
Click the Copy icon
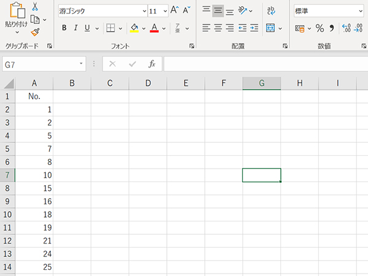coord(35,20)
